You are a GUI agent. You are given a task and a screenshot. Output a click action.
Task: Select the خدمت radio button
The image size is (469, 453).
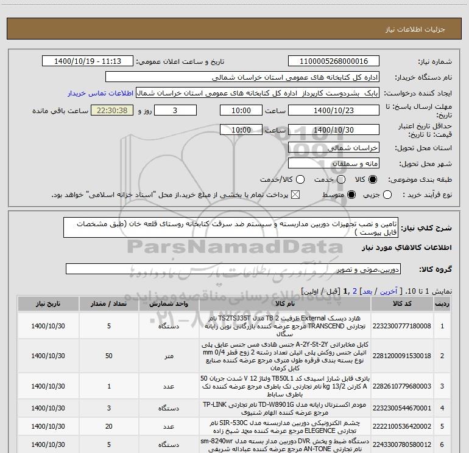tap(340, 179)
